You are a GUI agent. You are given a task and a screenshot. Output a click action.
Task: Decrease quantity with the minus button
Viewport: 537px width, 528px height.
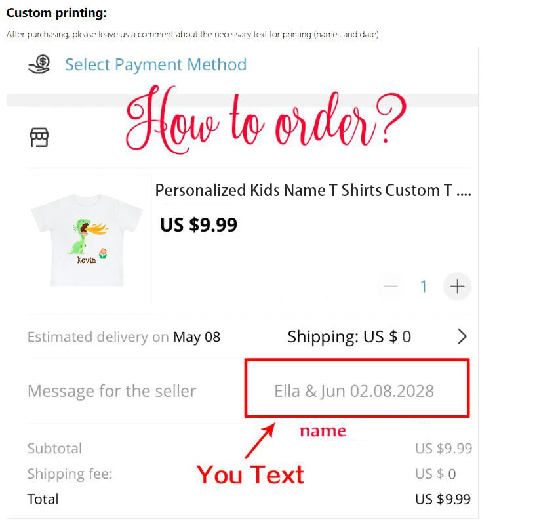click(x=391, y=287)
